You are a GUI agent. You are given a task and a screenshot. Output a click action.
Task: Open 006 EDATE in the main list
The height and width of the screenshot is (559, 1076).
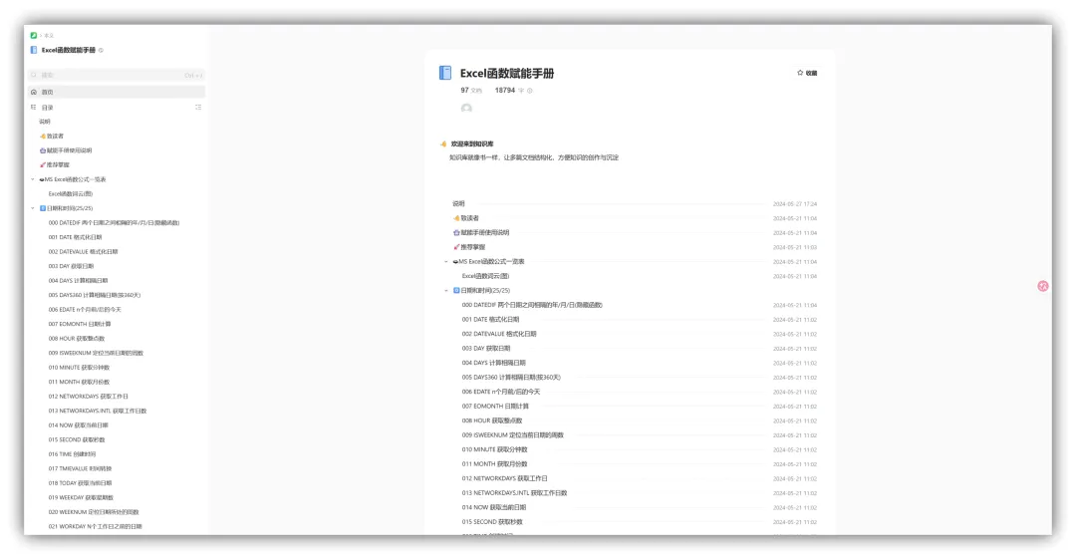[x=501, y=392]
